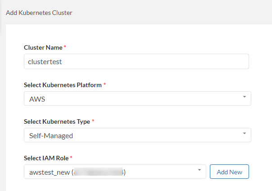Click the arrow on the AWS platform dropdown
272x191 pixels.
[244, 97]
